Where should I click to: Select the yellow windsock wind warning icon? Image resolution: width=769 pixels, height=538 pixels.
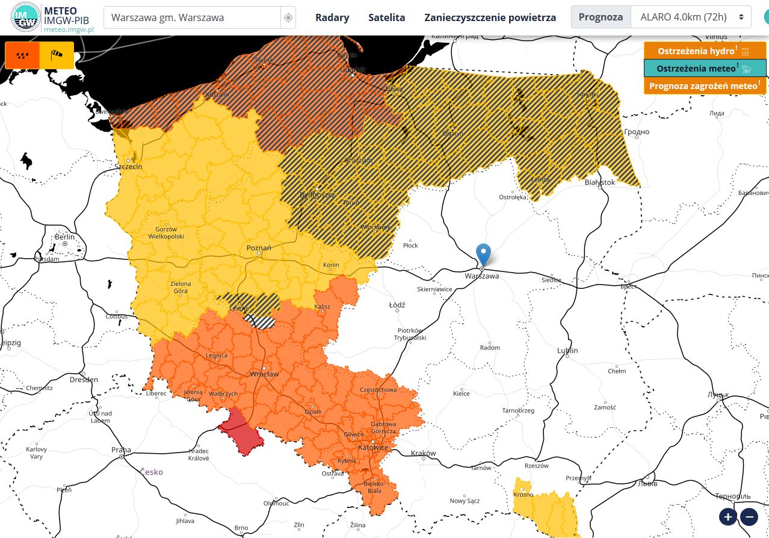[57, 55]
